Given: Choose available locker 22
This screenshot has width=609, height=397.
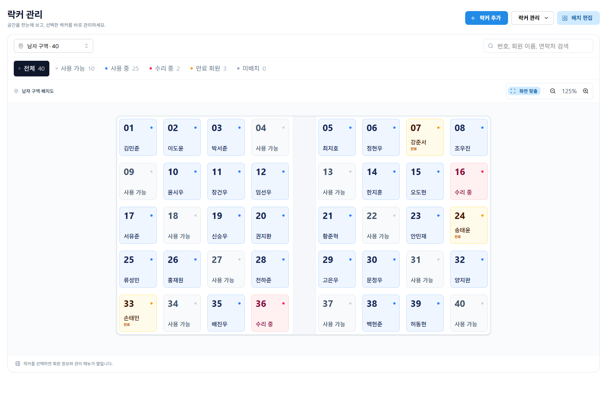Looking at the screenshot, I should [381, 225].
